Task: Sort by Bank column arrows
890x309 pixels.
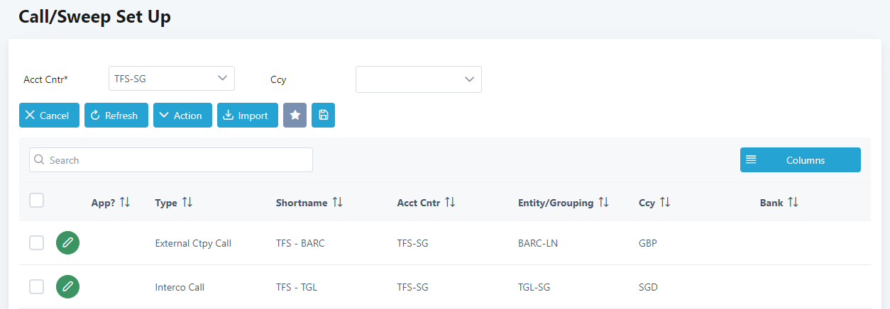Action: point(793,203)
